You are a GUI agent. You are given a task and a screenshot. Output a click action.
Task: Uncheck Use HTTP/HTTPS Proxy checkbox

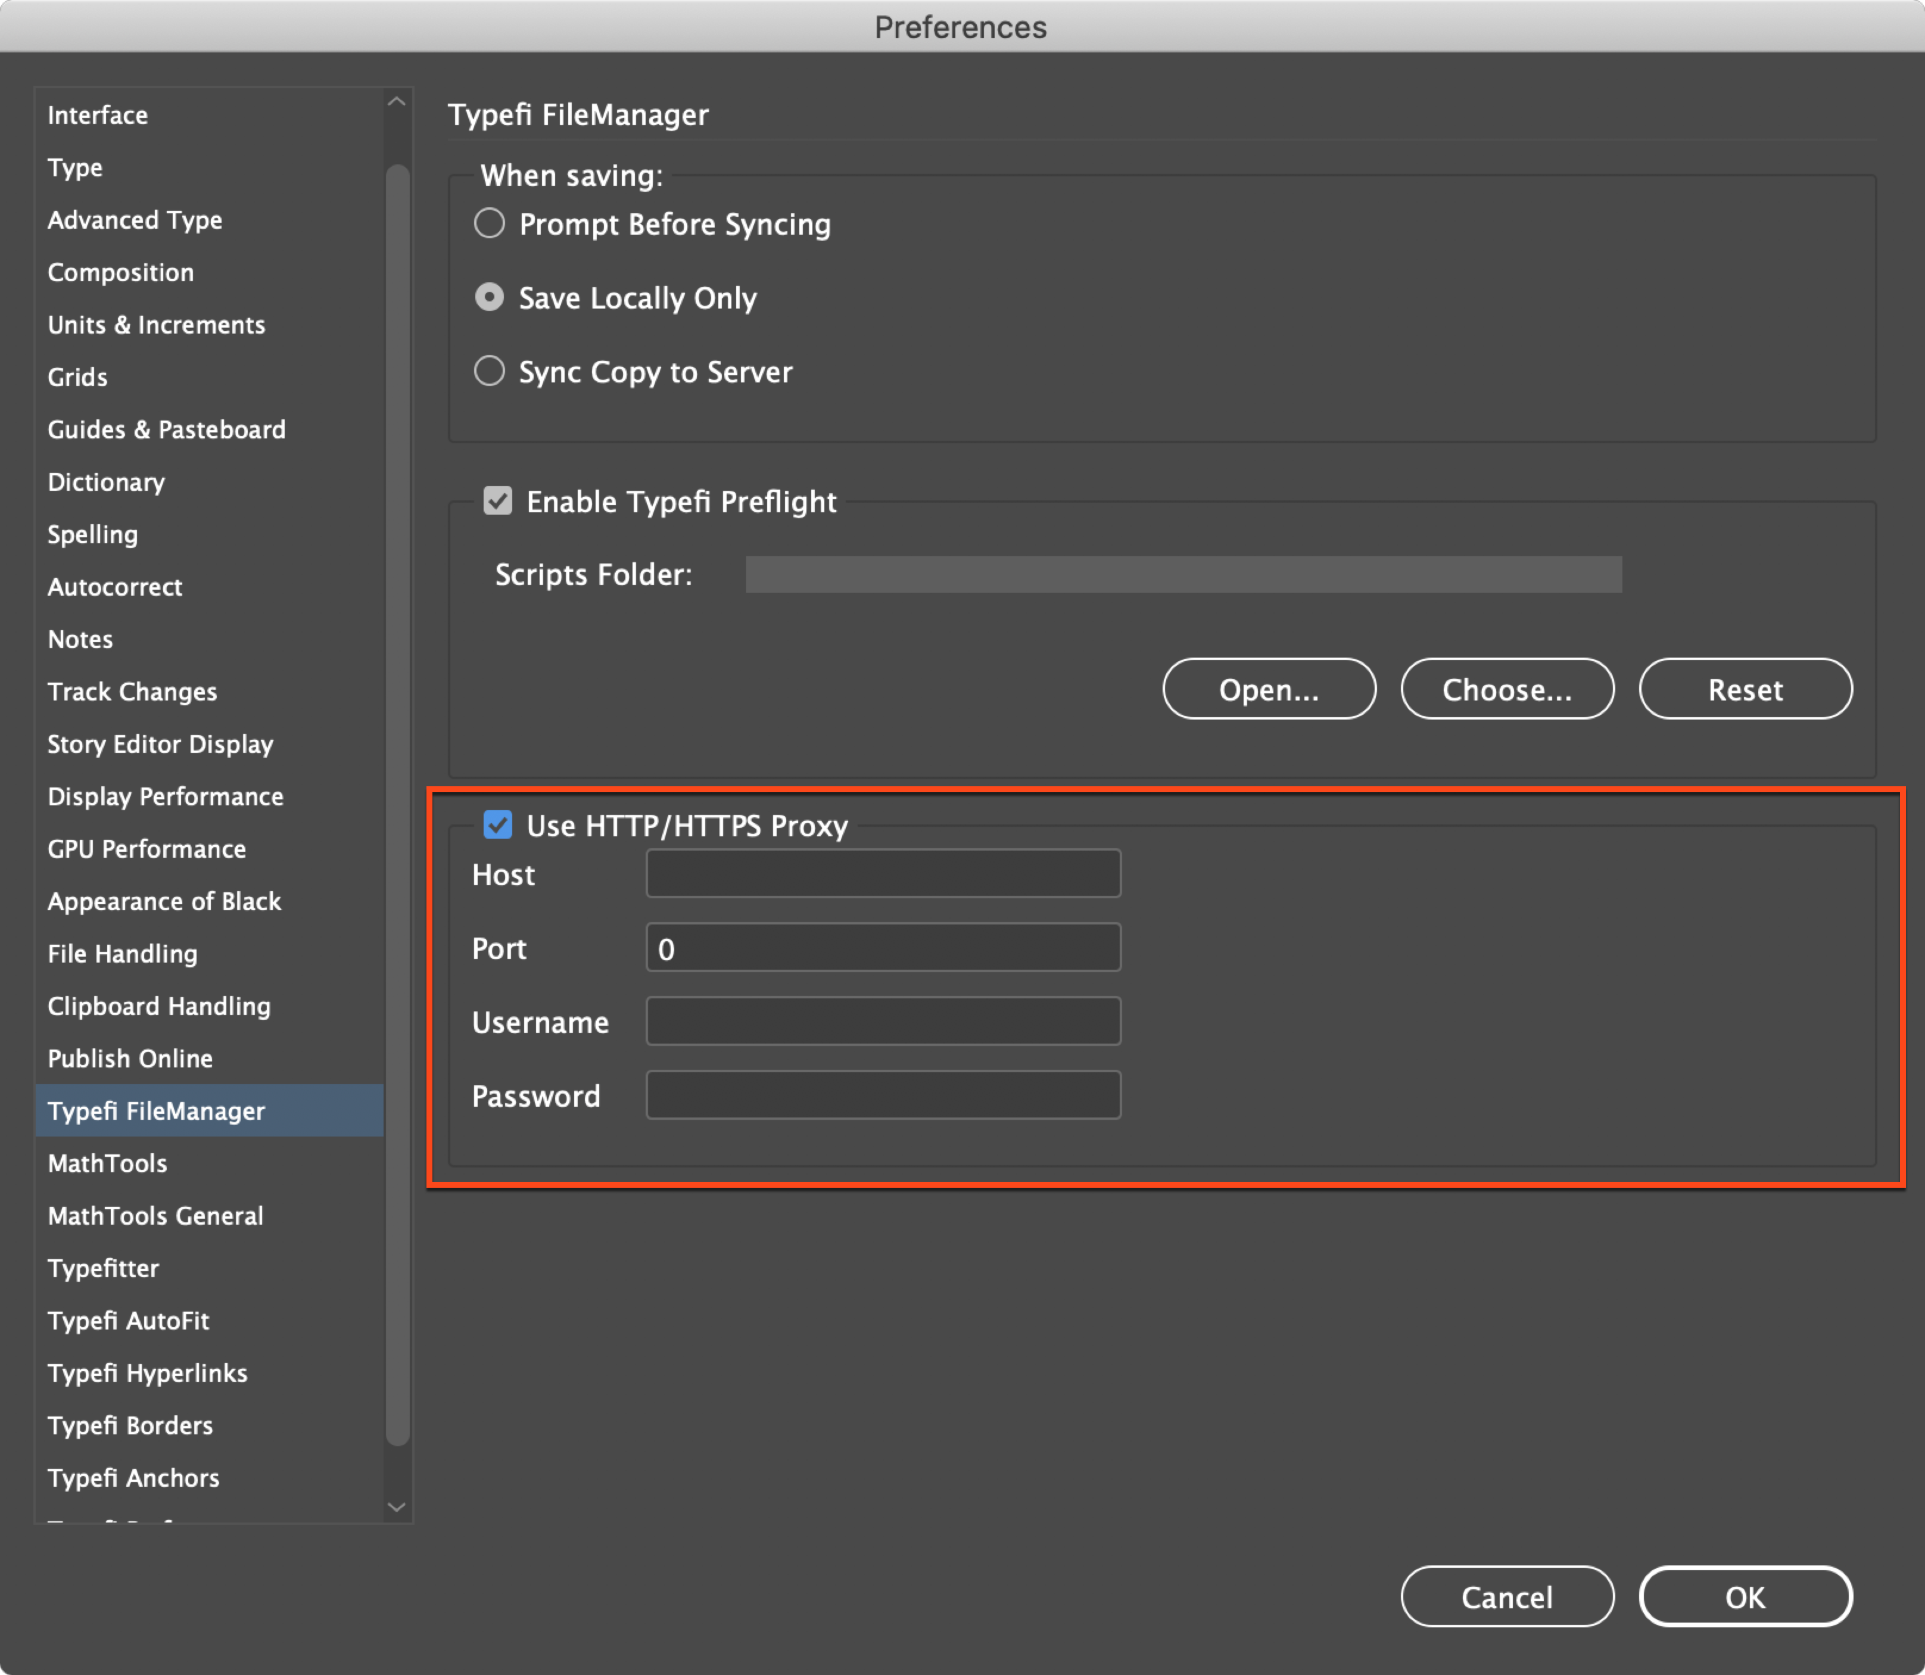coord(498,824)
